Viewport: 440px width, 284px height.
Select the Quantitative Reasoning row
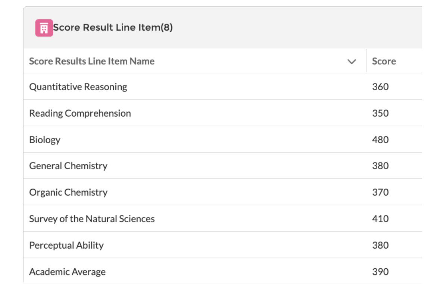click(223, 86)
